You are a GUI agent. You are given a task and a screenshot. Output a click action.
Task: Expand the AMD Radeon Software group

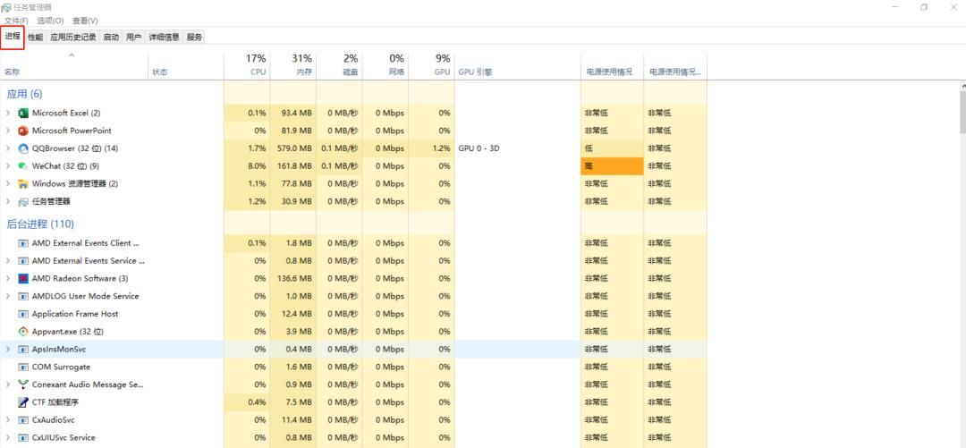[8, 278]
